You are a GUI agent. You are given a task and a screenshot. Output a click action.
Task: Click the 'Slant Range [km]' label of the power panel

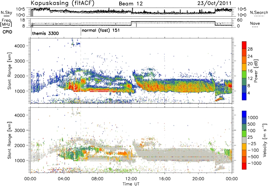(x=9, y=71)
